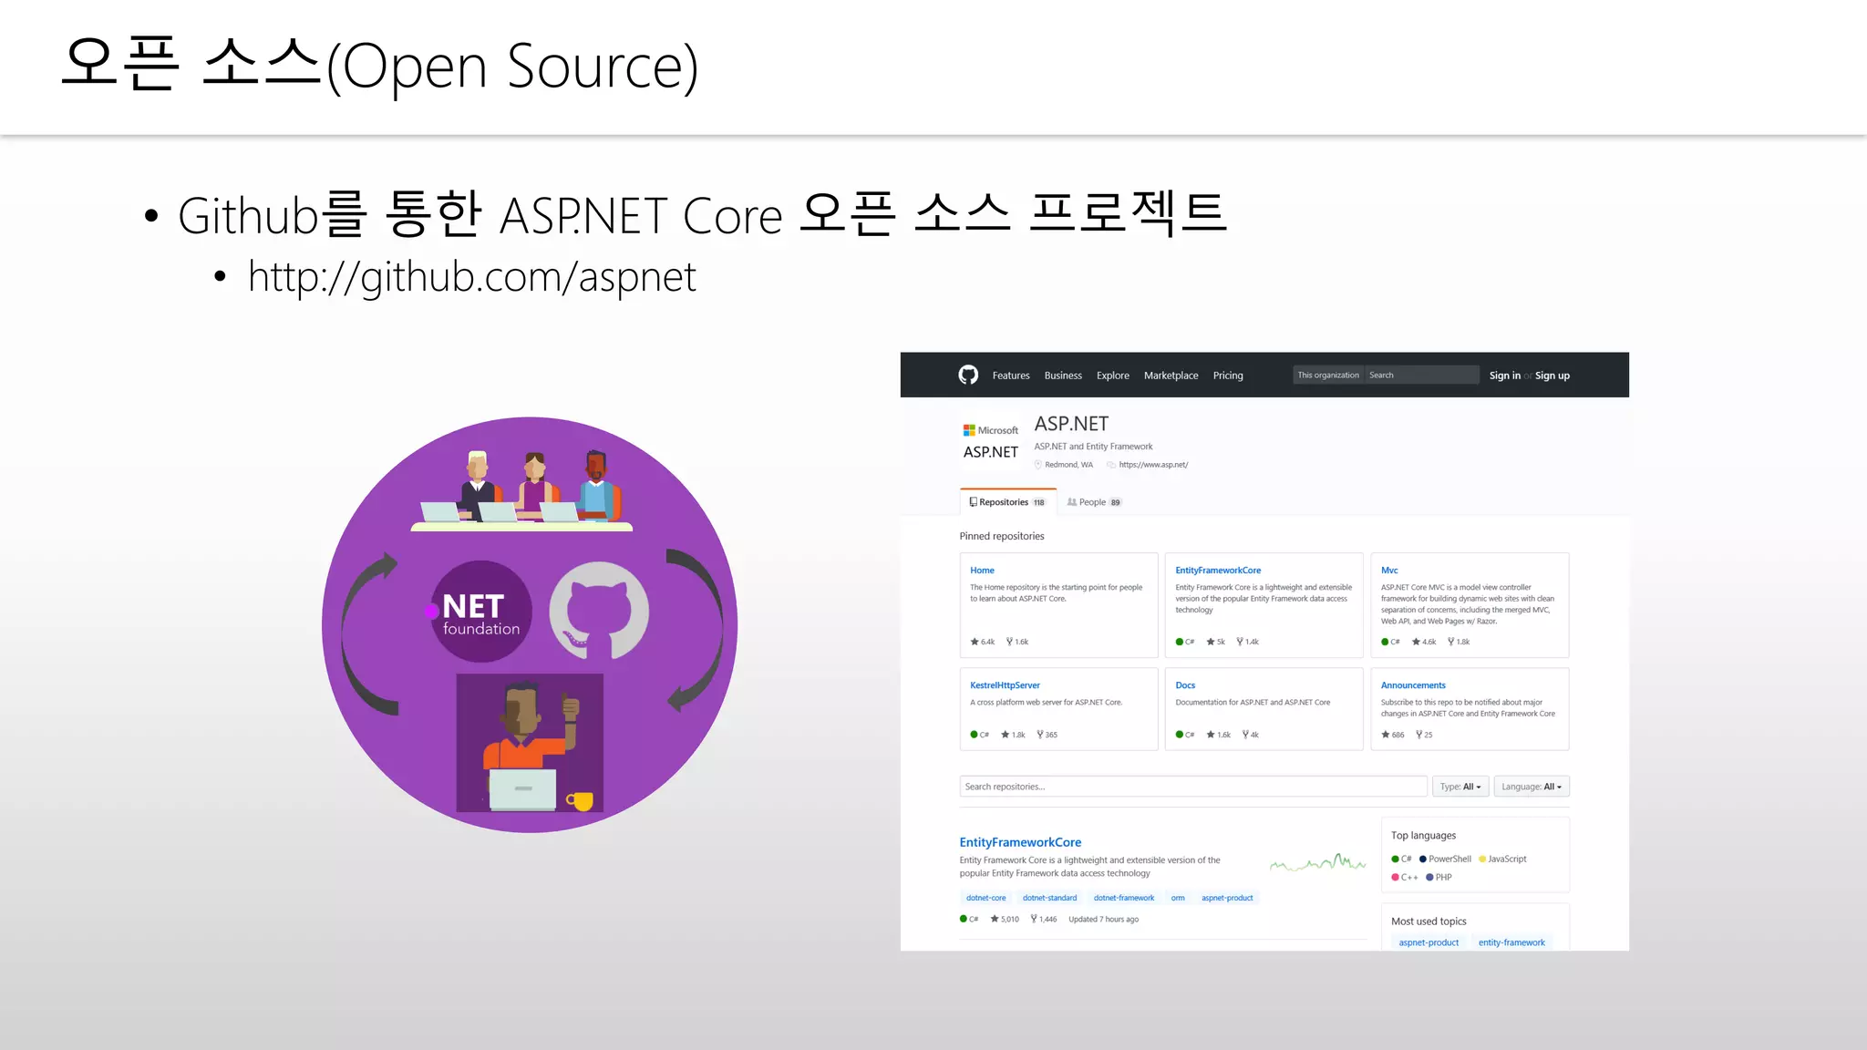
Task: Click inside the Search repositories field
Action: [x=1193, y=787]
